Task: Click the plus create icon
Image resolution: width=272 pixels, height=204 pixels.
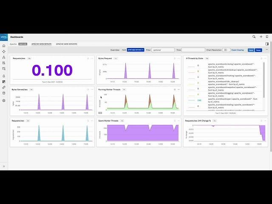Action: [261, 37]
